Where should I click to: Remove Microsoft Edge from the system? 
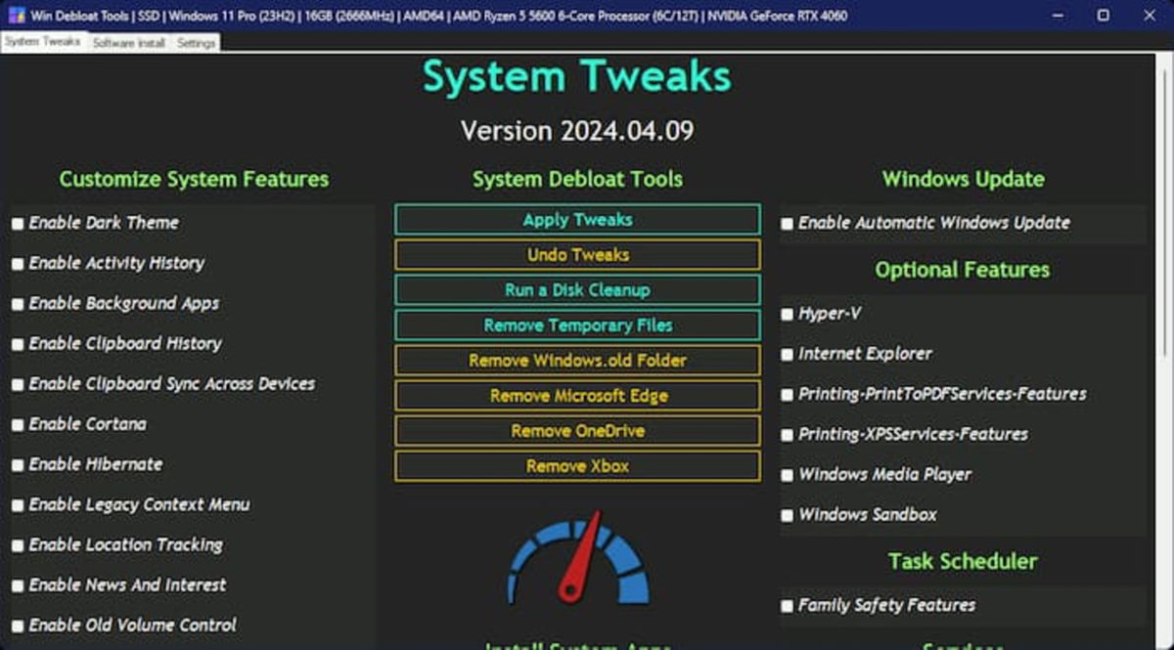[576, 395]
